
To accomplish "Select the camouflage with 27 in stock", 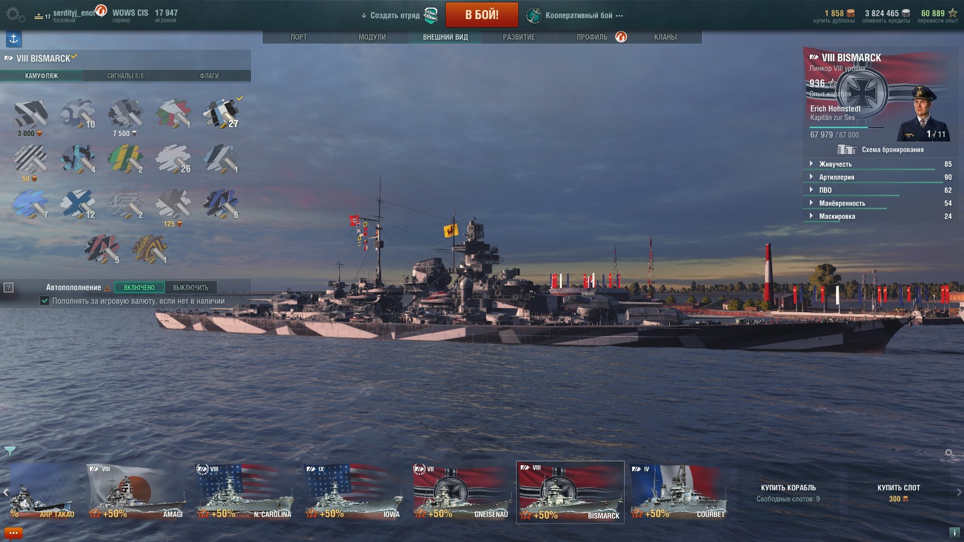I will [221, 113].
